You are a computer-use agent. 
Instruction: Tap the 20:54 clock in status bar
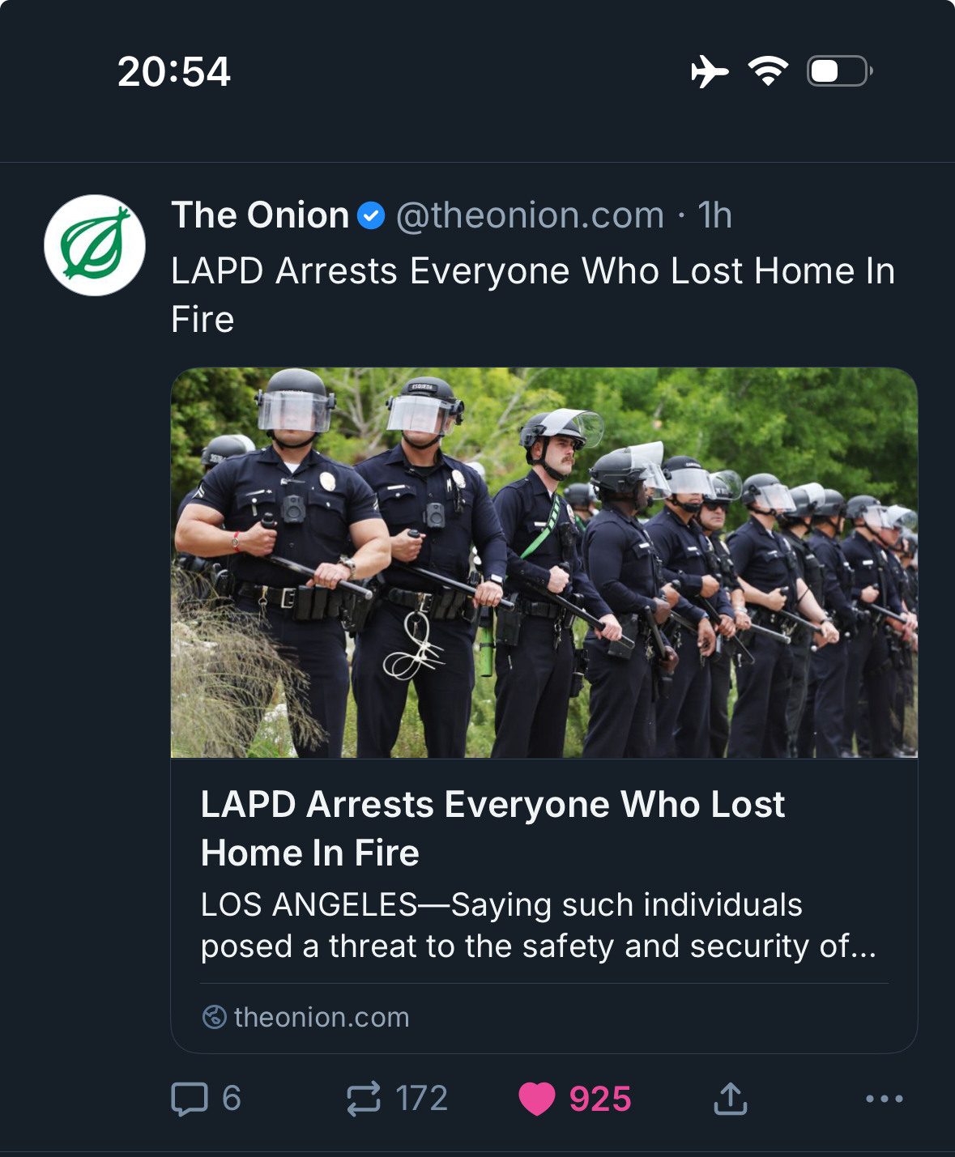[174, 71]
